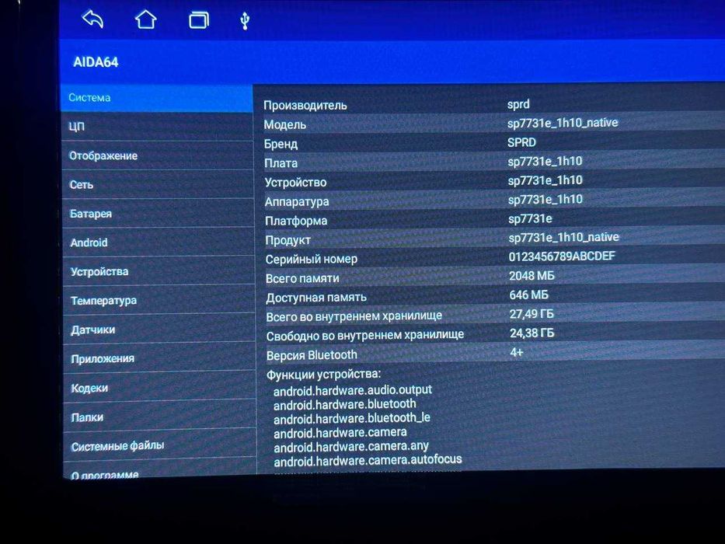The height and width of the screenshot is (544, 725).
Task: Open the Приложения section
Action: 160,358
